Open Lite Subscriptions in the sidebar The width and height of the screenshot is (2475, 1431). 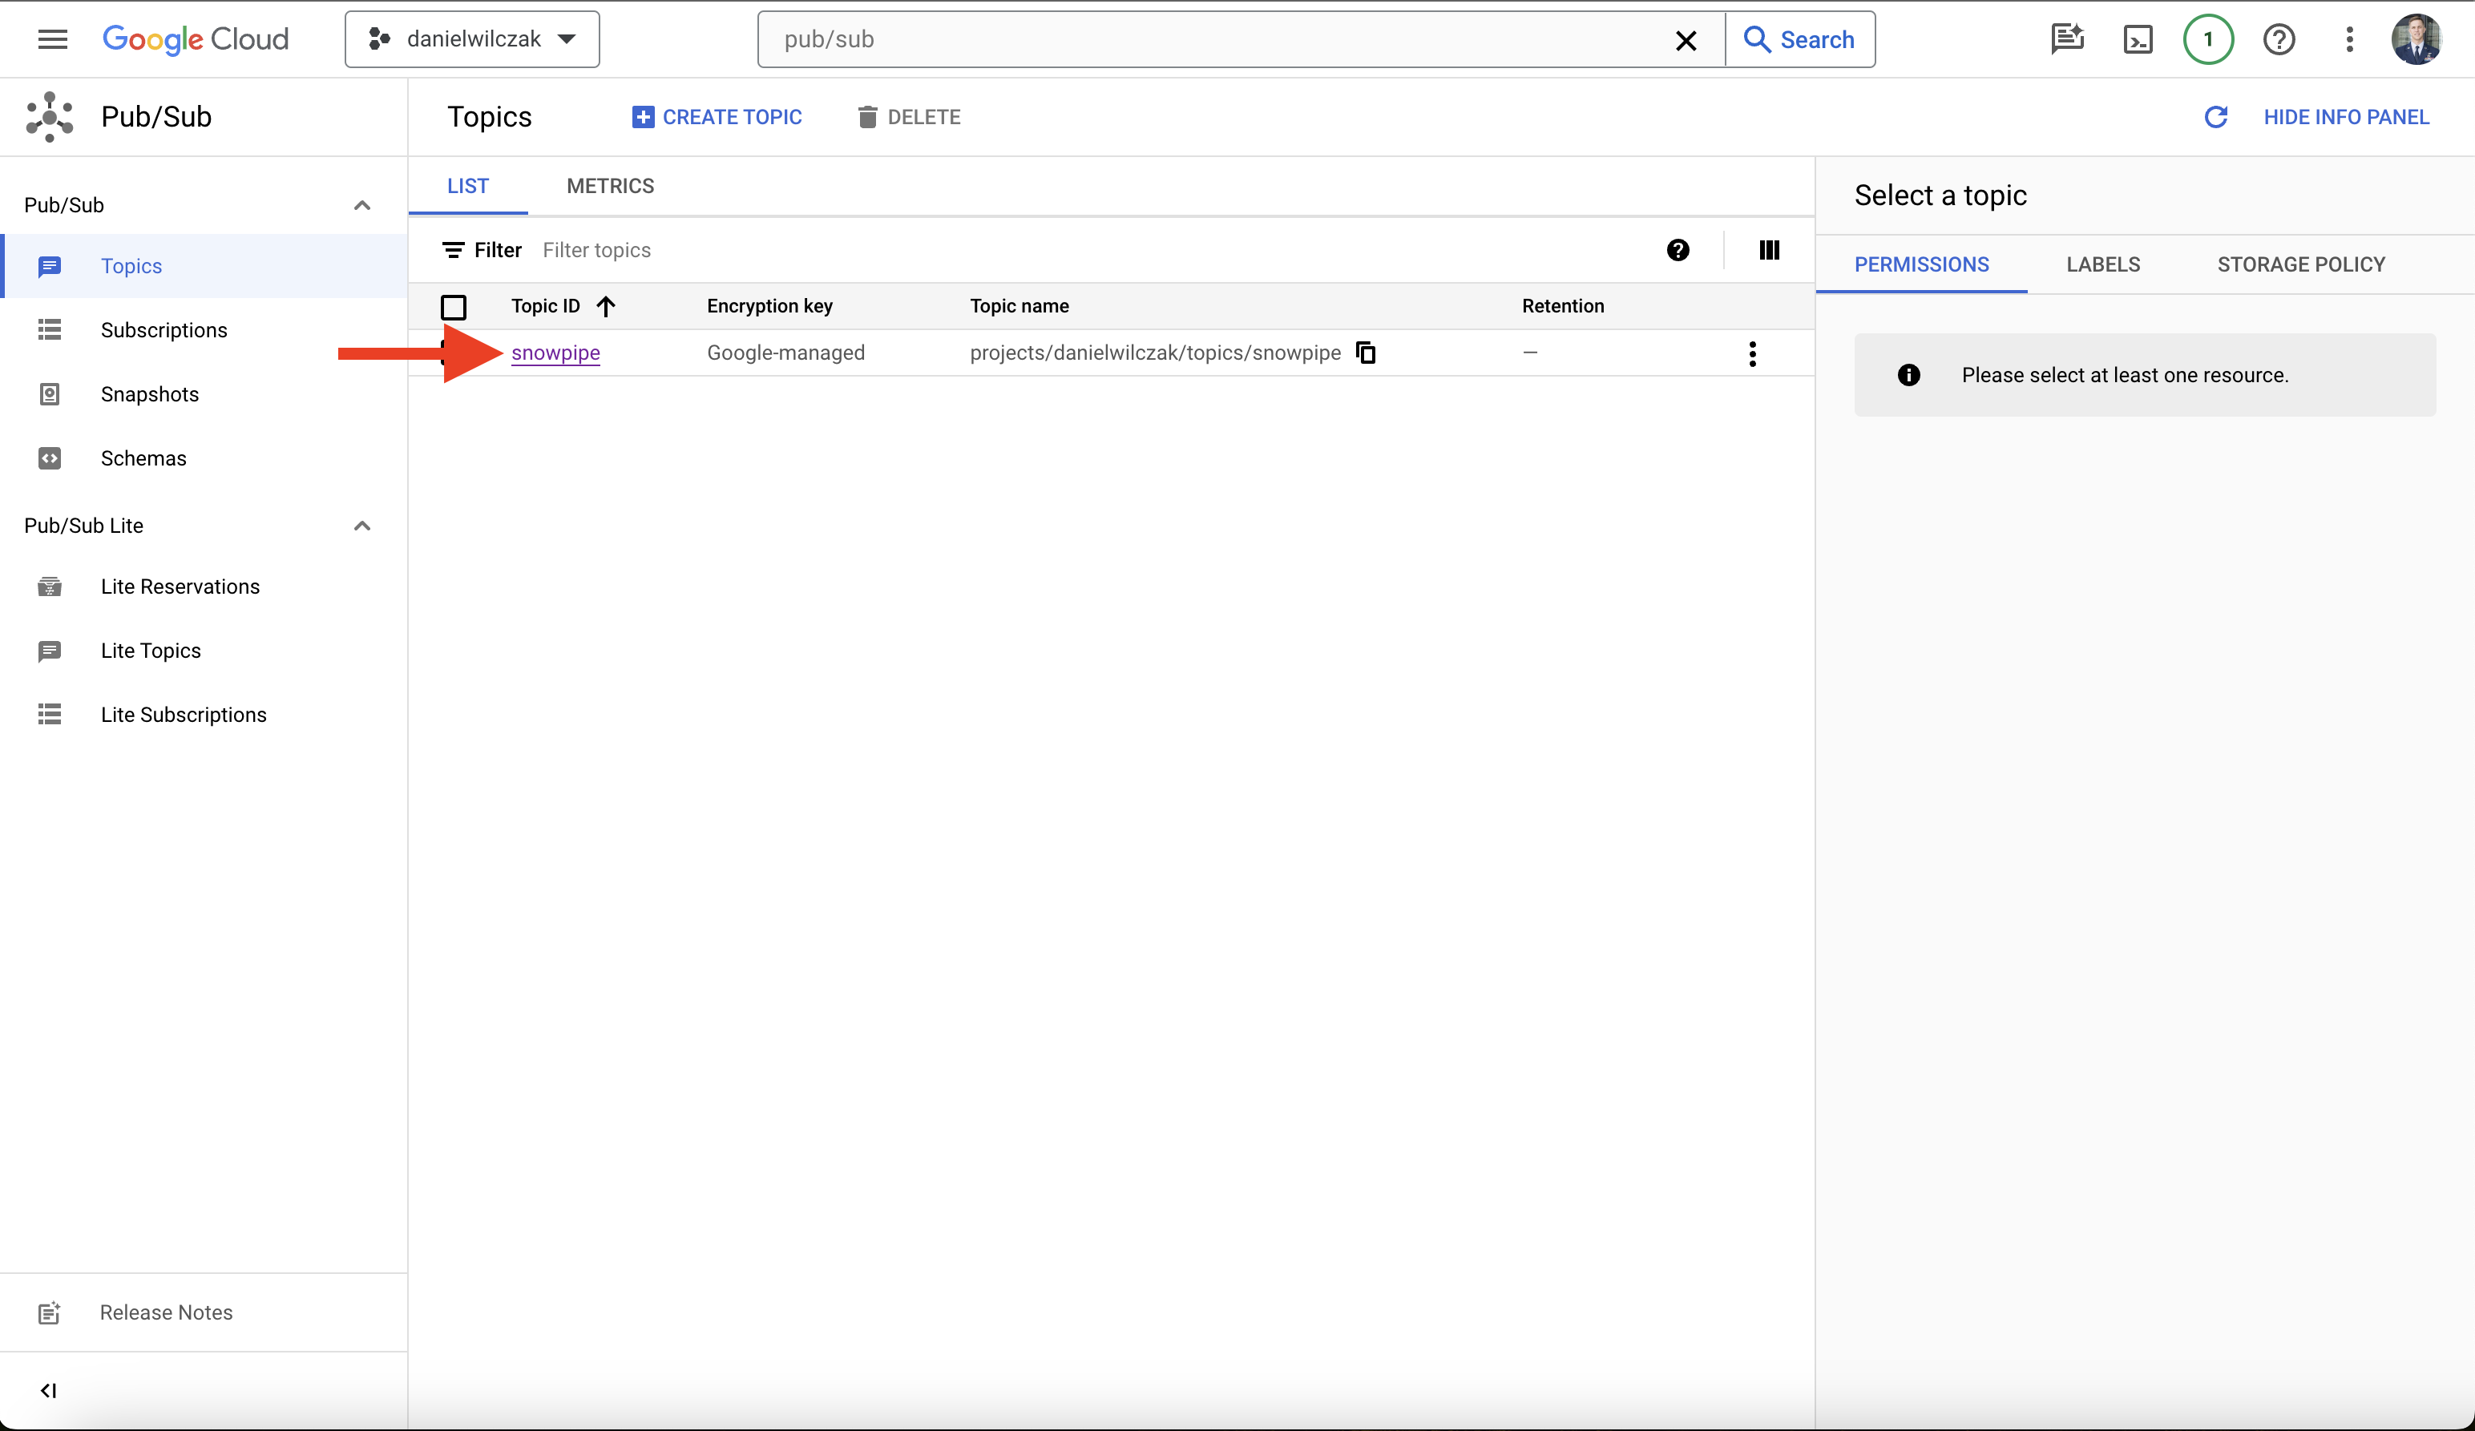(204, 714)
